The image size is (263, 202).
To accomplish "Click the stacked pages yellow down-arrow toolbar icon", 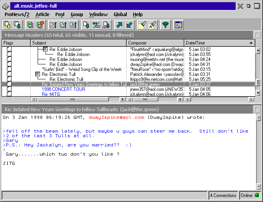I will [7, 25].
